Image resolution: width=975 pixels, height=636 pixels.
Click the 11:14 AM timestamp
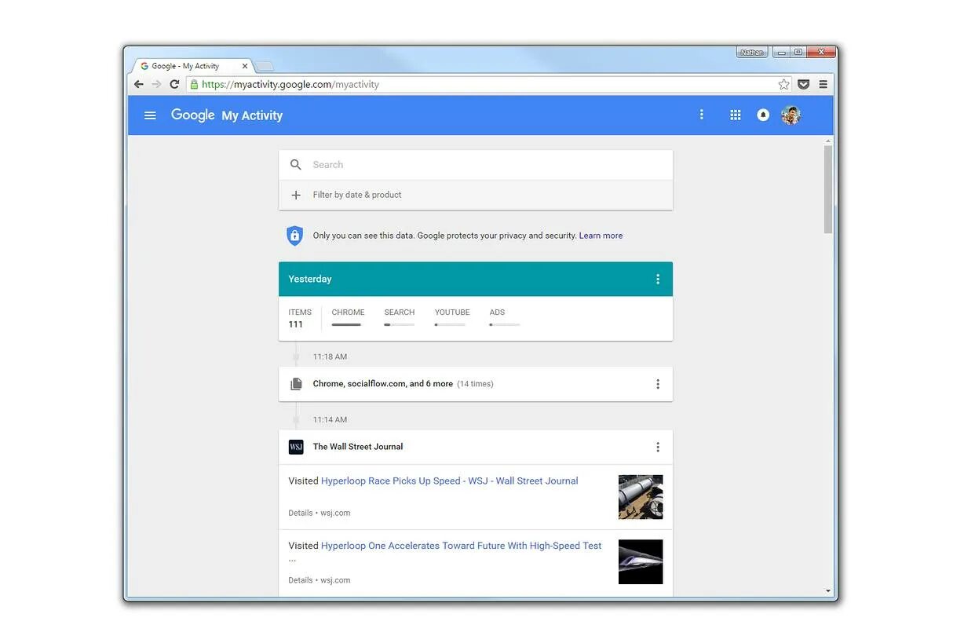click(x=330, y=420)
